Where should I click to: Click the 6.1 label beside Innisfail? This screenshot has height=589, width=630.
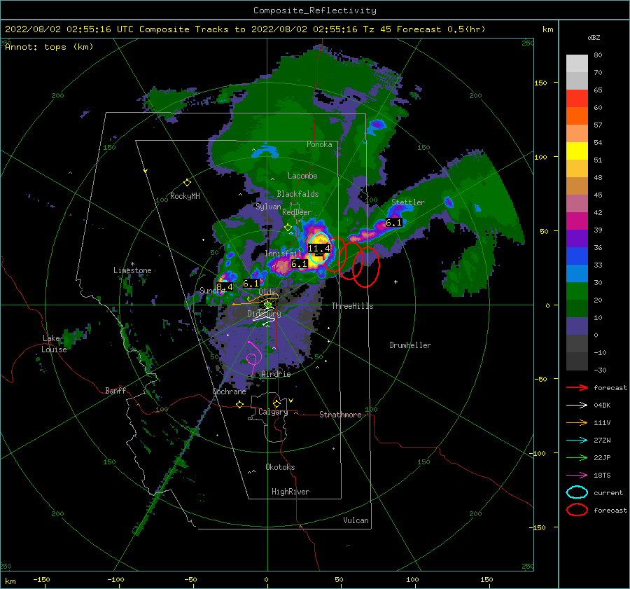tap(299, 264)
